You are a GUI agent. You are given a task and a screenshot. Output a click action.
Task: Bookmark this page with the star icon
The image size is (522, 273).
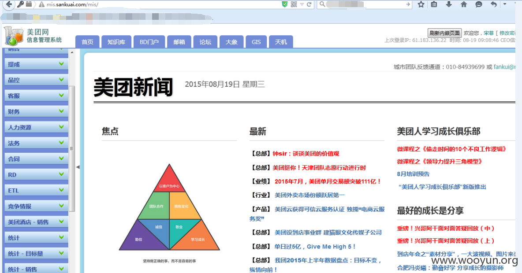pos(421,4)
